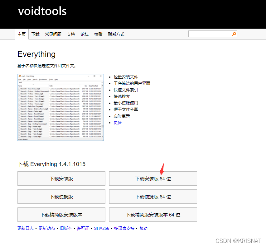Click the 便于文件分享 feature text
This screenshot has width=266, height=246.
(126, 110)
